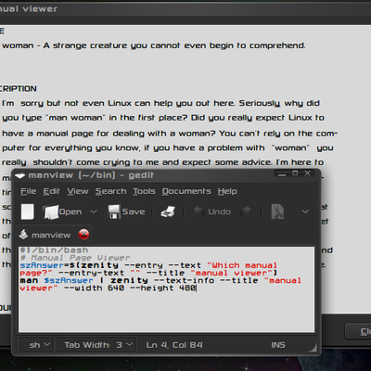Open the Help menu in gedit
Viewport: 371px width, 371px height.
click(227, 191)
